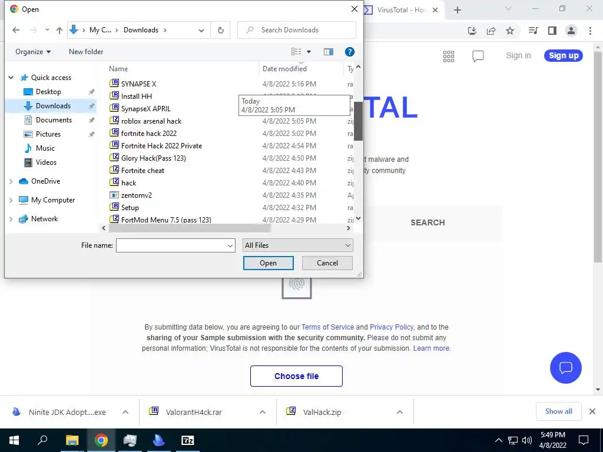This screenshot has width=603, height=452.
Task: Switch to the VirusTotal tab
Action: [400, 10]
